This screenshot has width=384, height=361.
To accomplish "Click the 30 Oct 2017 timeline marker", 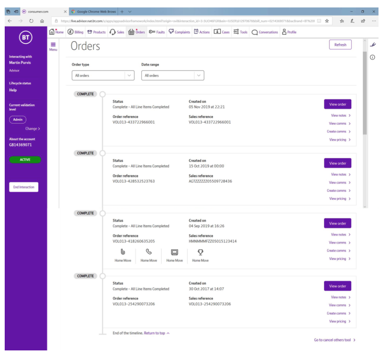I will point(102,276).
